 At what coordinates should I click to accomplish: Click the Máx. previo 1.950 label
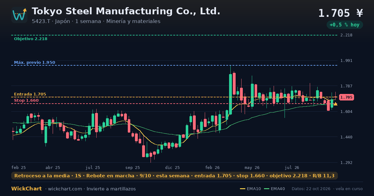point(35,63)
